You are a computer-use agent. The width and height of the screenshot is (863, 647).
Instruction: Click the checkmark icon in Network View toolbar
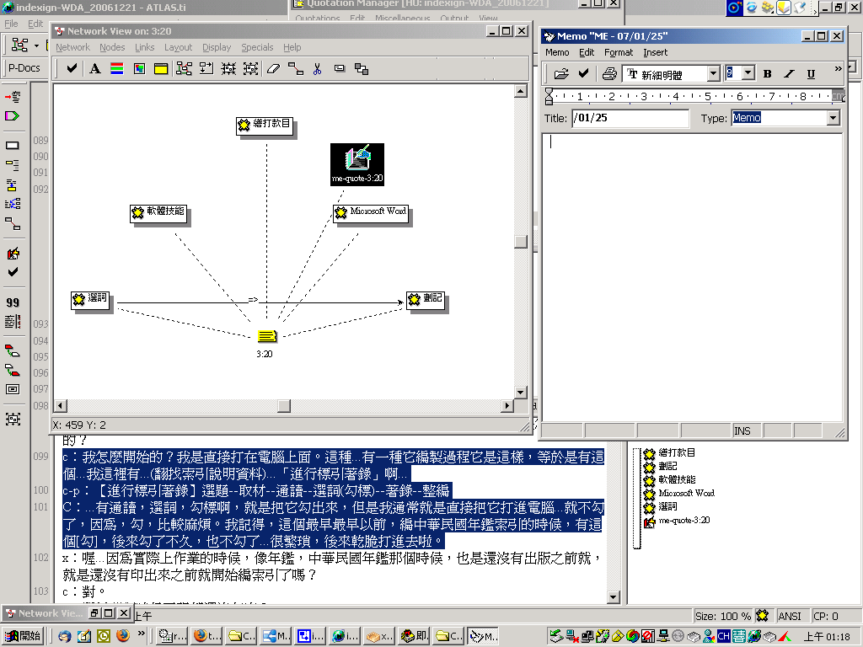(72, 68)
